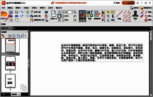Shrink thumbnails with minus icon
Screen dimensions: 153x97
tap(14, 36)
